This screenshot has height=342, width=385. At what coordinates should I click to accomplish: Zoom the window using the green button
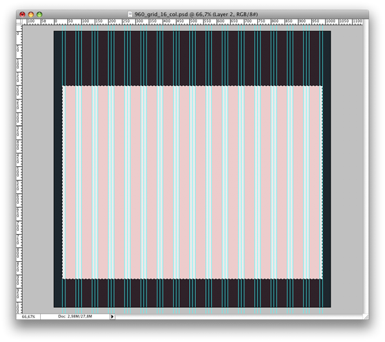[x=40, y=14]
